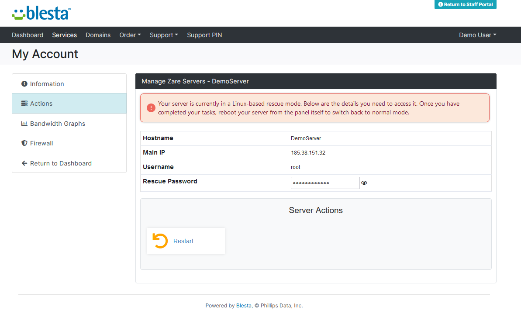Click the Server Actions heading

316,210
